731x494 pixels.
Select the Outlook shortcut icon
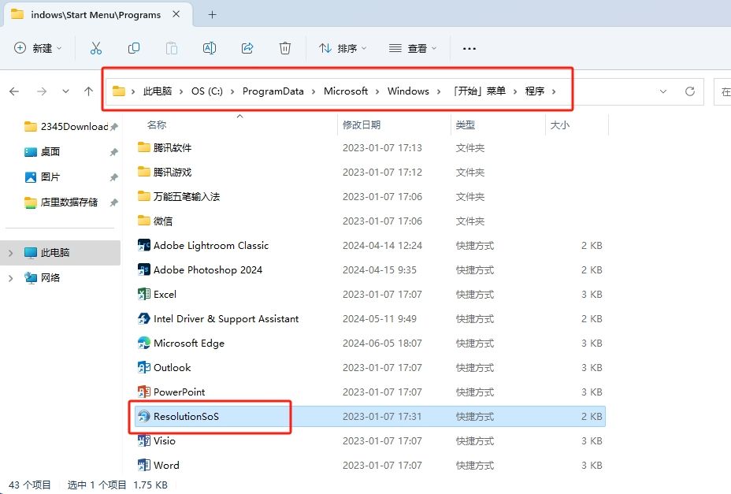point(143,368)
